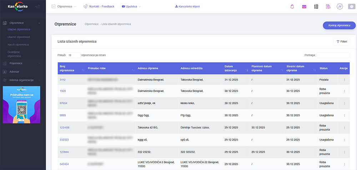357x170 pixels.
Task: Open the Uputstva dropdown in top bar
Action: (131, 7)
